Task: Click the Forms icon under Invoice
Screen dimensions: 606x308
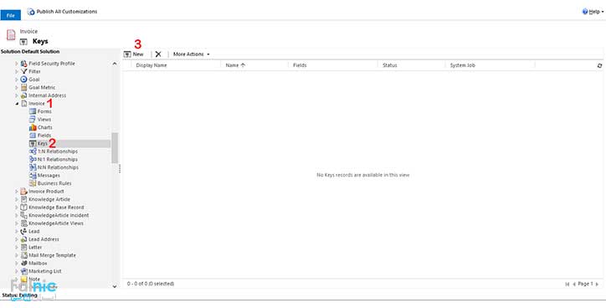Action: pyautogui.click(x=33, y=111)
